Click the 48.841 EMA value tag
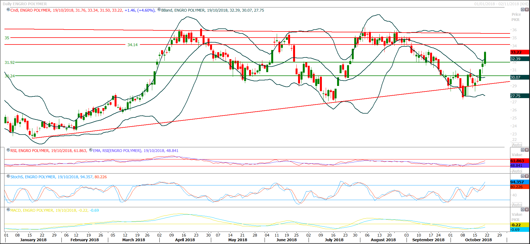This screenshot has width=530, height=244. 519,166
